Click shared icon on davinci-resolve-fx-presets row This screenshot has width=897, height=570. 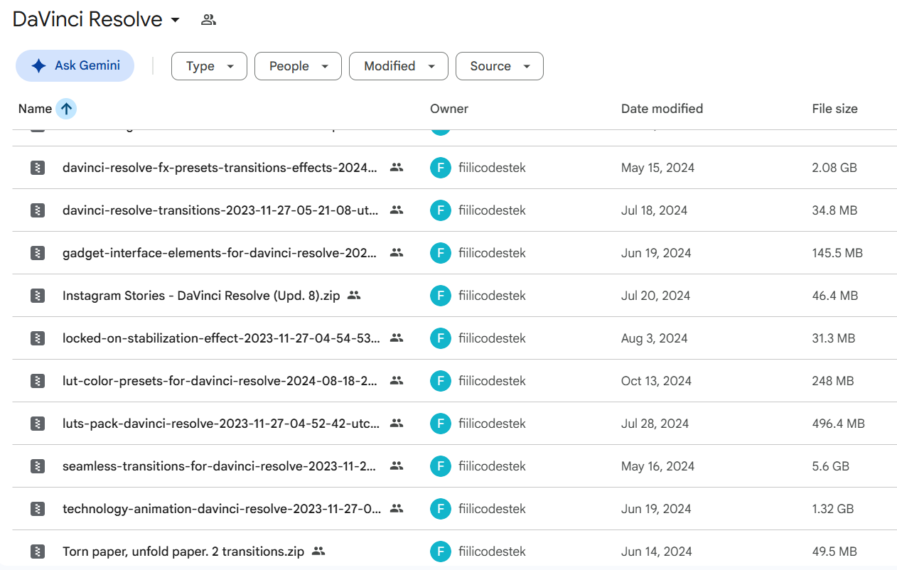click(x=397, y=168)
